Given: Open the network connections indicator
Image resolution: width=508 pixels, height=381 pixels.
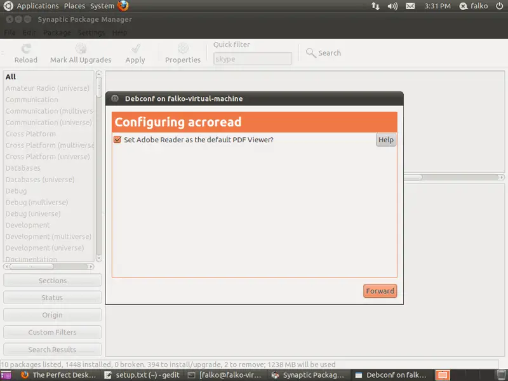Looking at the screenshot, I should coord(375,6).
